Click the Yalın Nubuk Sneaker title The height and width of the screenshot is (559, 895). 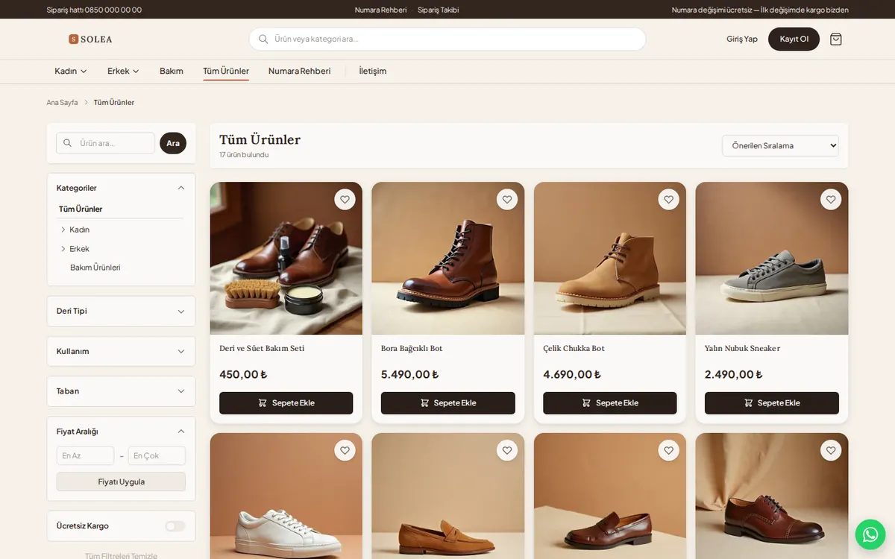click(x=742, y=348)
